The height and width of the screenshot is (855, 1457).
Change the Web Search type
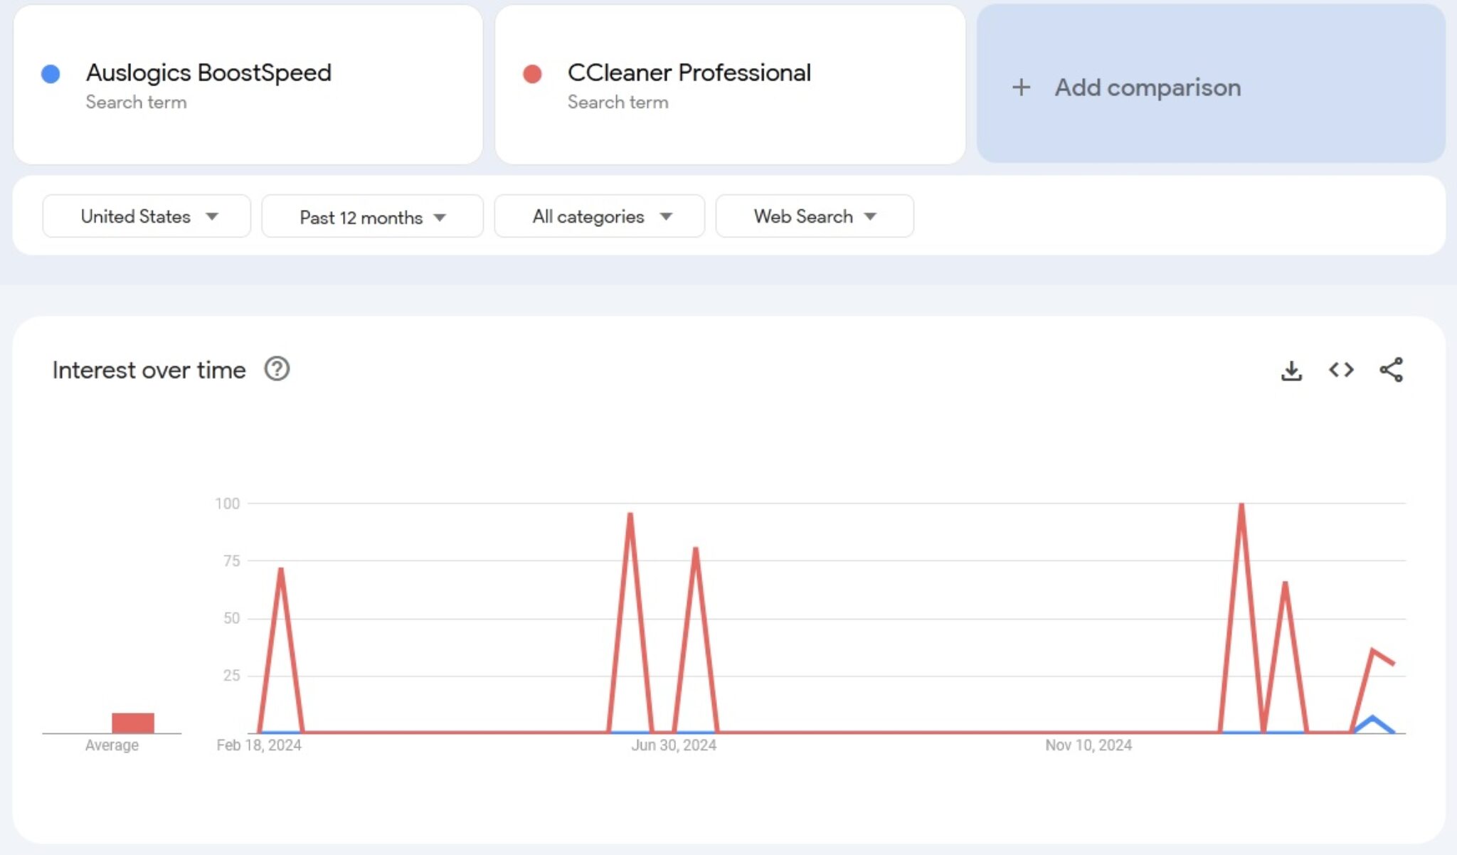click(x=814, y=216)
